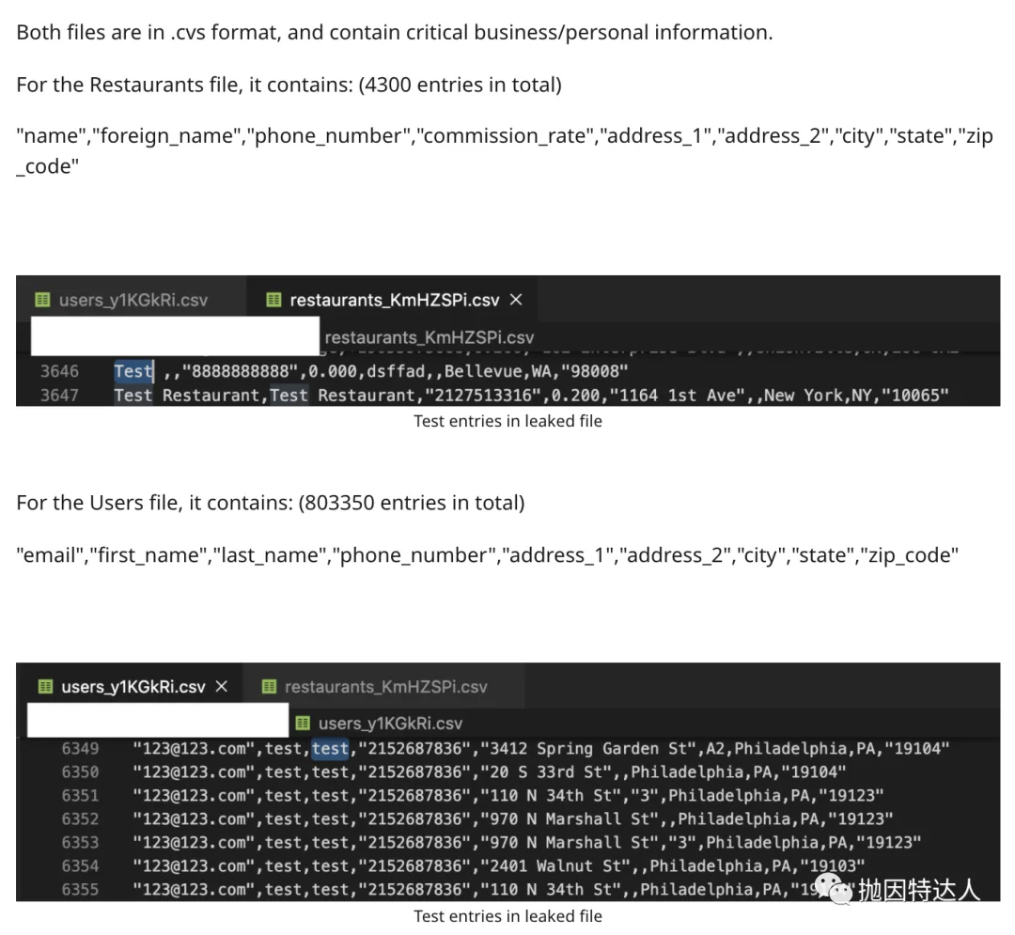Select users_y1KGkRi.csv tab in lower editor
This screenshot has height=935, width=1015.
[x=133, y=687]
